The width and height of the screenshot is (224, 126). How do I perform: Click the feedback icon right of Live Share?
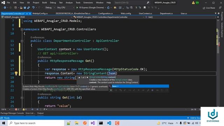(220, 8)
